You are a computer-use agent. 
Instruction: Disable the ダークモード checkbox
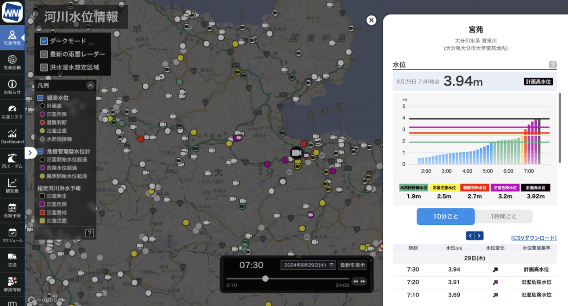tap(44, 41)
